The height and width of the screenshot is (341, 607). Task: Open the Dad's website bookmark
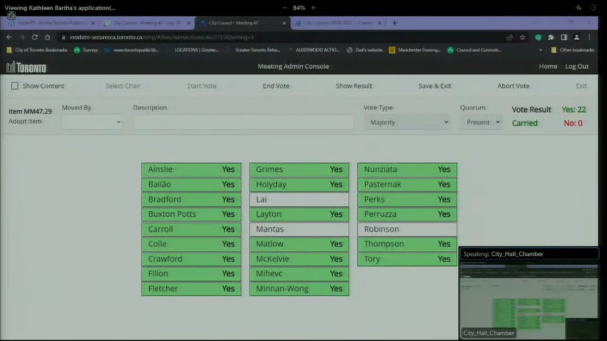click(x=365, y=50)
